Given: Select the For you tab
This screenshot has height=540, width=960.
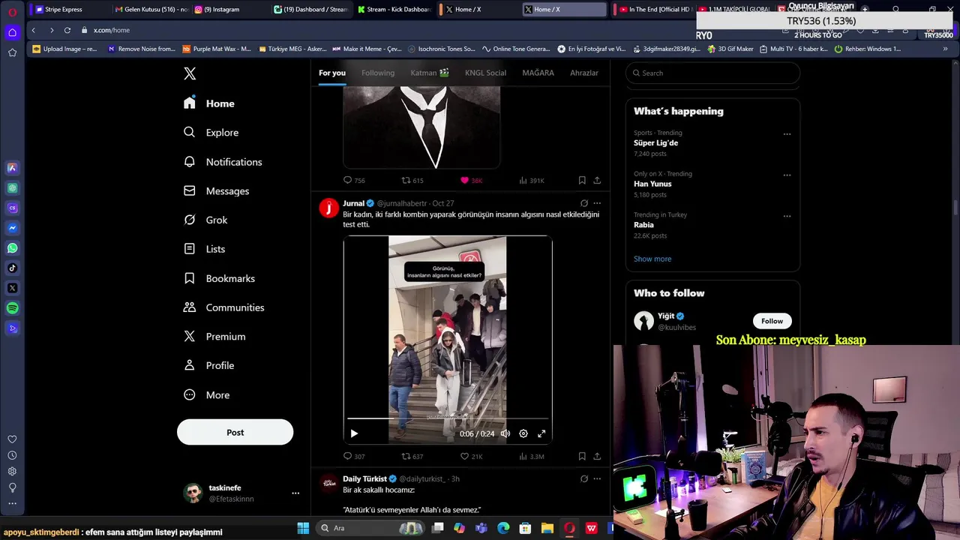Looking at the screenshot, I should point(332,73).
